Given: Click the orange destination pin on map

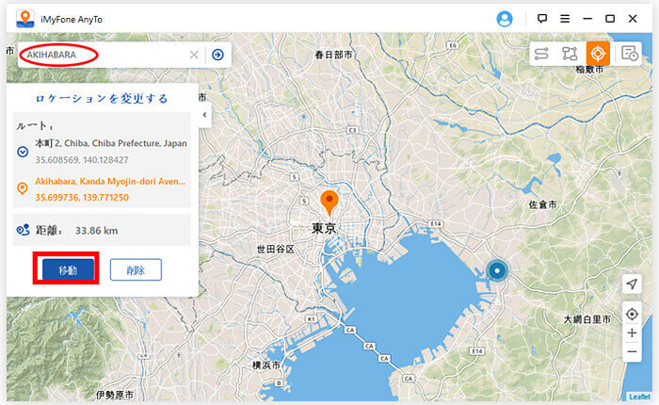Looking at the screenshot, I should 329,201.
